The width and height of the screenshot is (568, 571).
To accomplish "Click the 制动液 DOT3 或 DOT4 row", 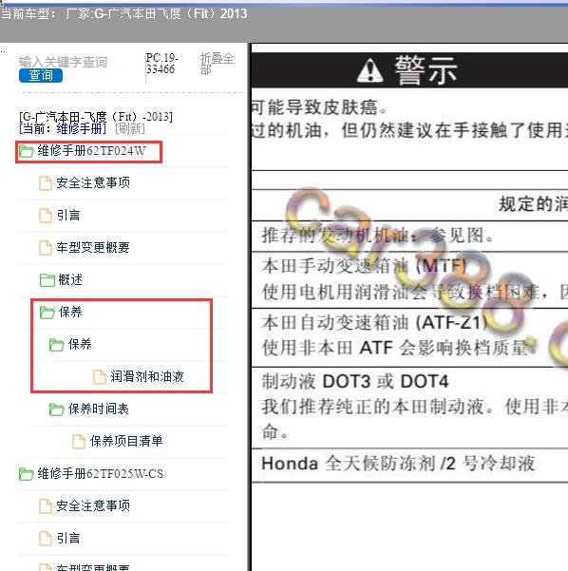I will tap(409, 408).
